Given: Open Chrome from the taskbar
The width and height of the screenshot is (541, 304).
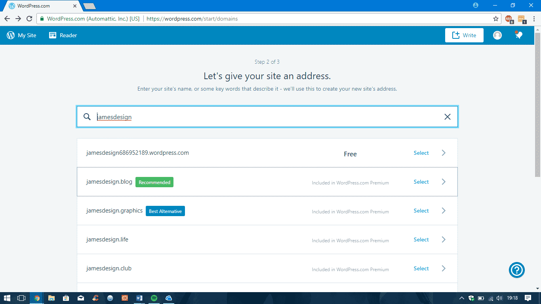Looking at the screenshot, I should [37, 298].
